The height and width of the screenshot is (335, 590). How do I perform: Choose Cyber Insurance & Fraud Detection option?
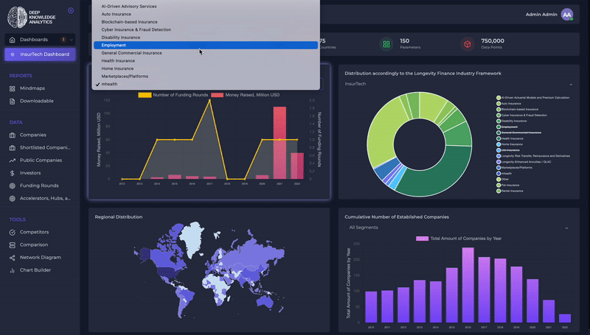[206, 29]
